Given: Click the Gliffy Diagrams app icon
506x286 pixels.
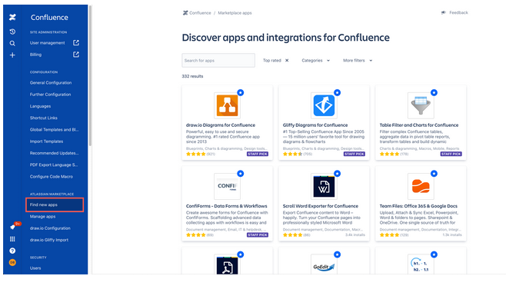Looking at the screenshot, I should click(x=324, y=105).
